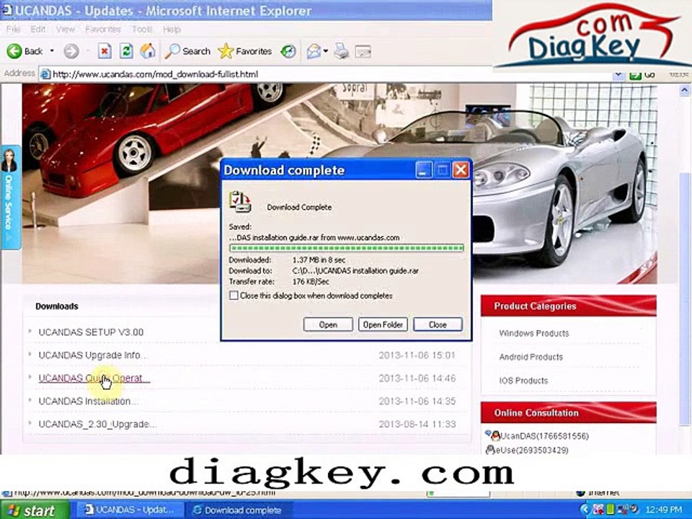Open the Favorites star button

pyautogui.click(x=244, y=51)
